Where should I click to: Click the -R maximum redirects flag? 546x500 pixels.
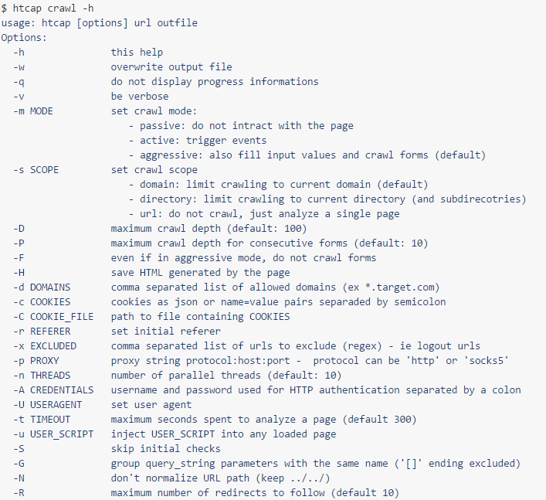coord(18,492)
